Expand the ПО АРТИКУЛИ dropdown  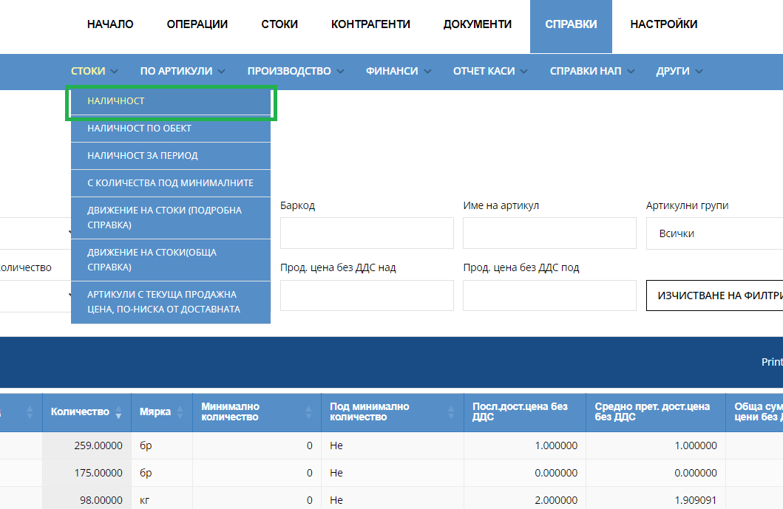coord(183,72)
